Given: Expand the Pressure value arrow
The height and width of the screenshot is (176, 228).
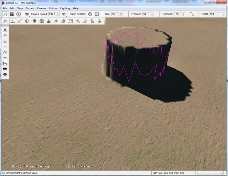Looking at the screenshot, I should click(x=152, y=14).
